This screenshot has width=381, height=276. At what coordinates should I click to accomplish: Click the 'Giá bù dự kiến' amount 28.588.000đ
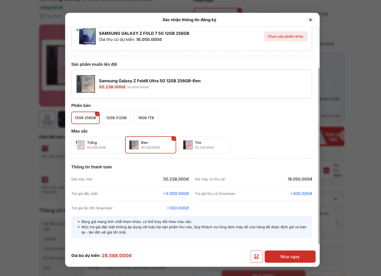117,255
